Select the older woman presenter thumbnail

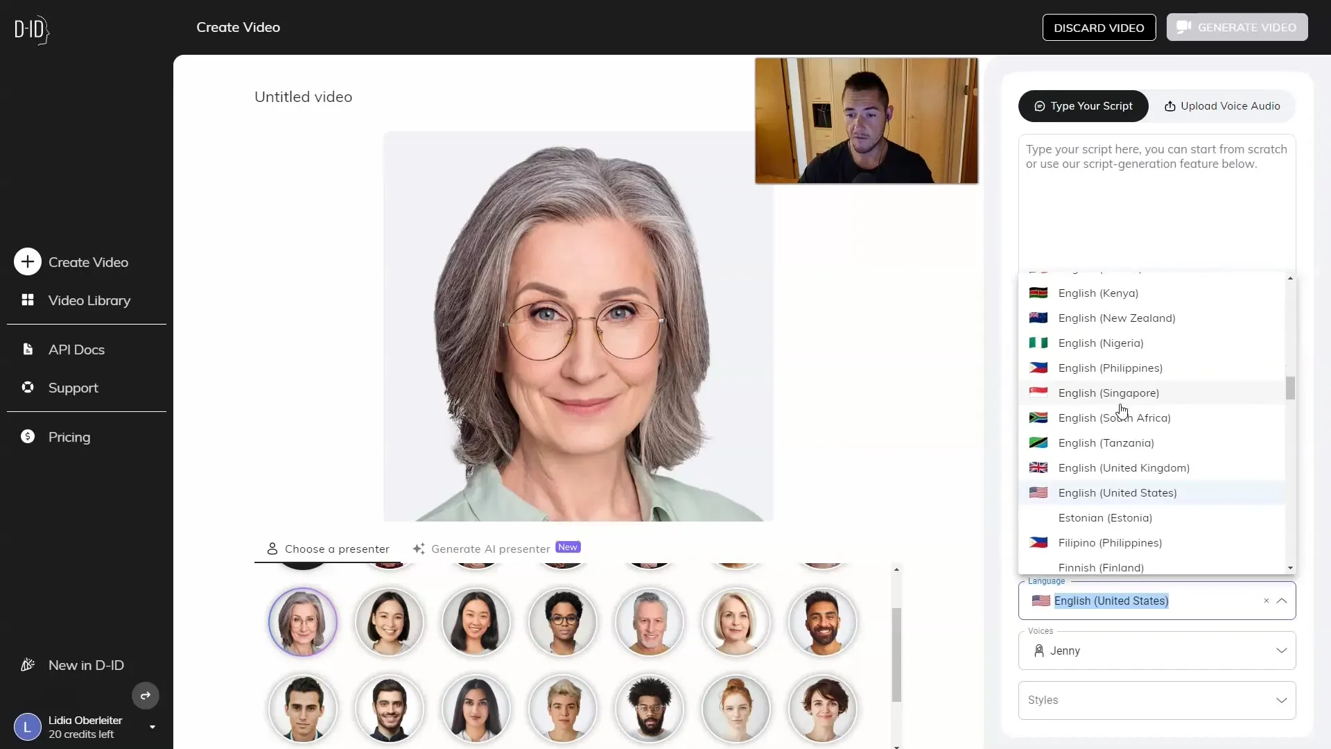(x=304, y=622)
